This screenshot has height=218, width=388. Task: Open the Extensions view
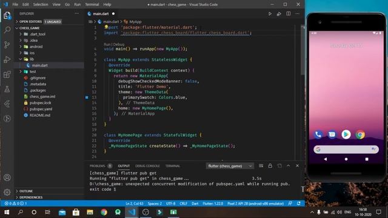pos(7,74)
